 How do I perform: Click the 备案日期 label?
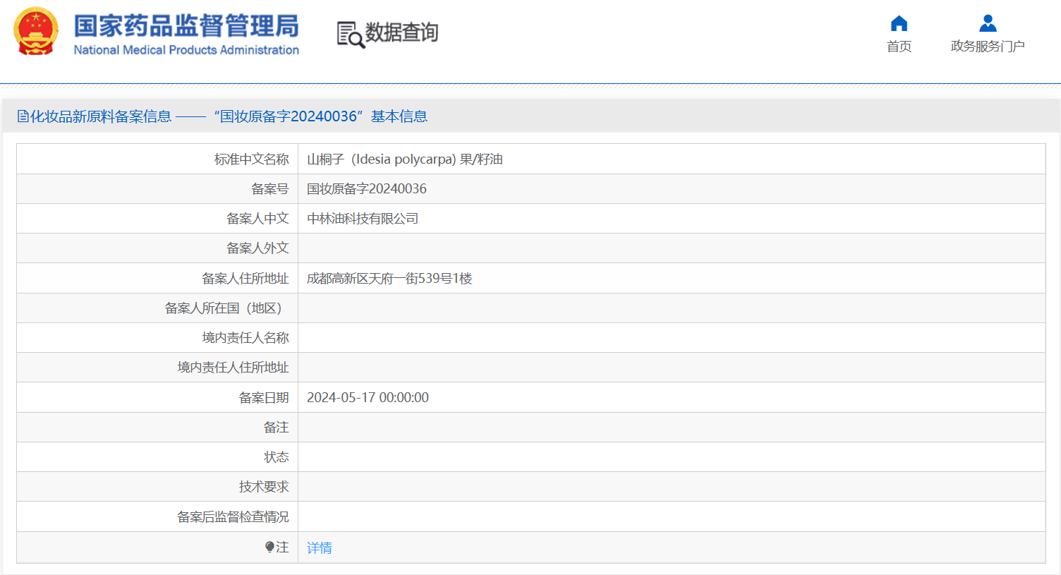pyautogui.click(x=264, y=398)
